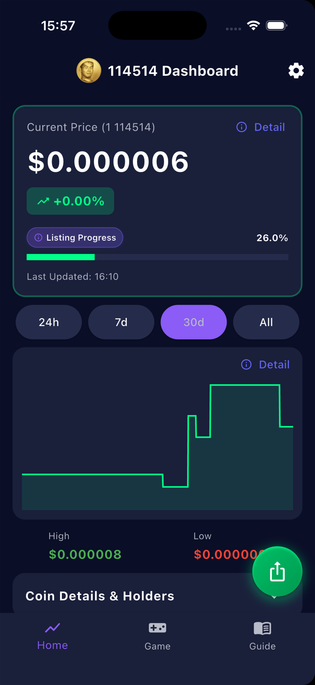Tap the info icon on Listing Progress badge
The image size is (315, 685).
click(x=39, y=237)
